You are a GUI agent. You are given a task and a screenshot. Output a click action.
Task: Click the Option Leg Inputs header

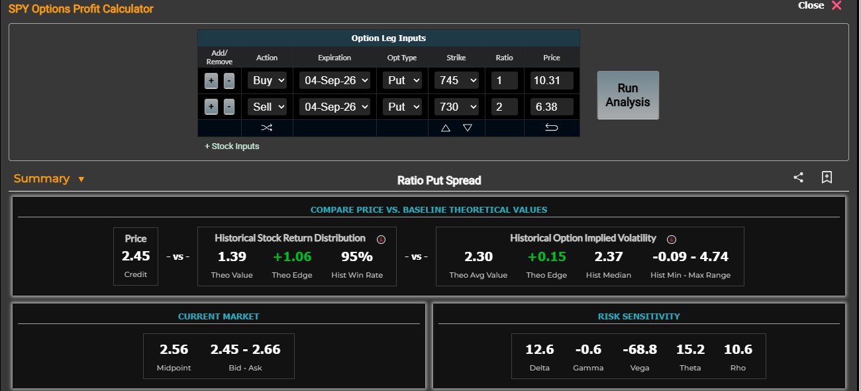389,38
